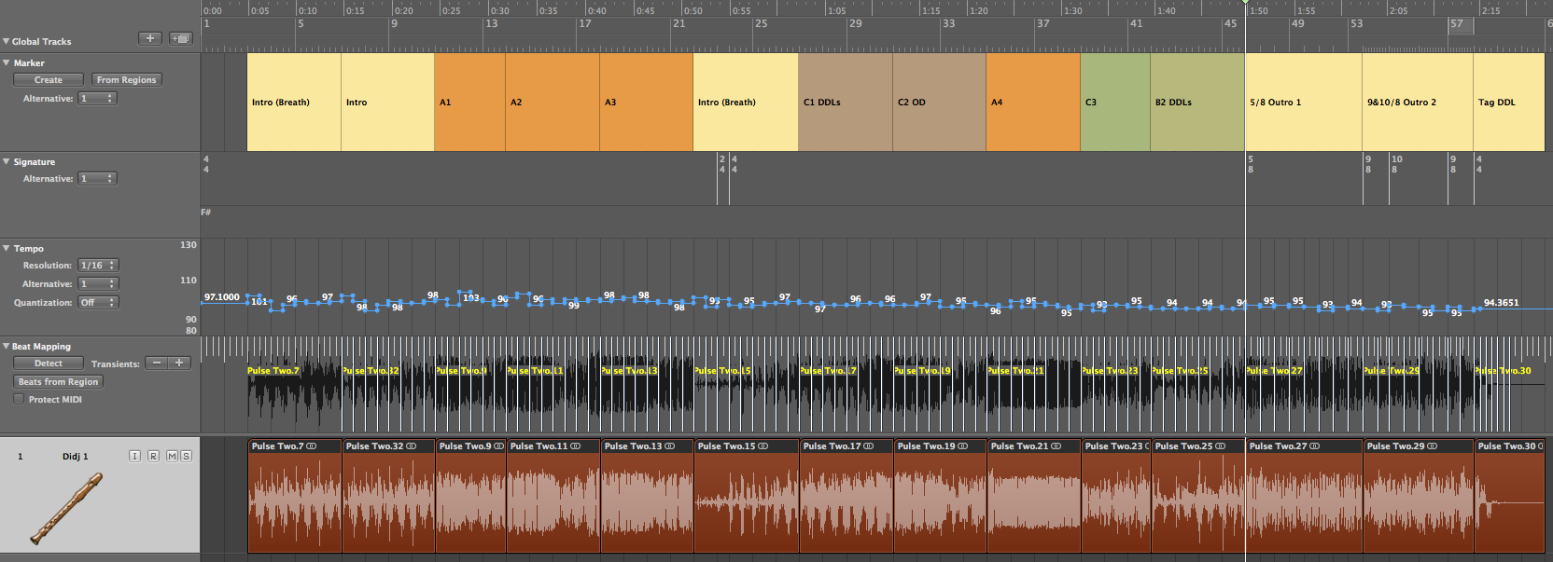The height and width of the screenshot is (562, 1553).
Task: Solo the Didj 1 track
Action: 186,456
